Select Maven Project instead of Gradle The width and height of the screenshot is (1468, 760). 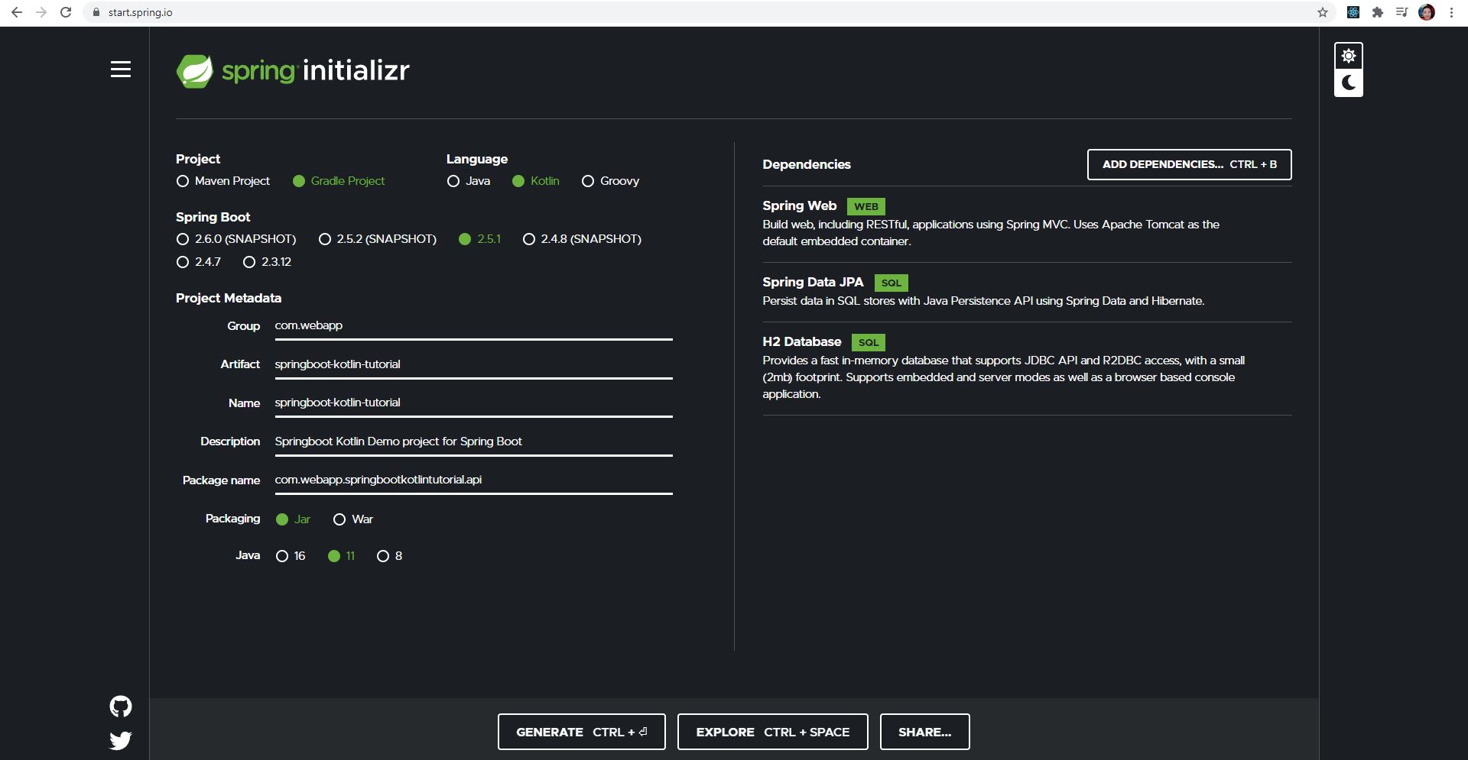182,181
